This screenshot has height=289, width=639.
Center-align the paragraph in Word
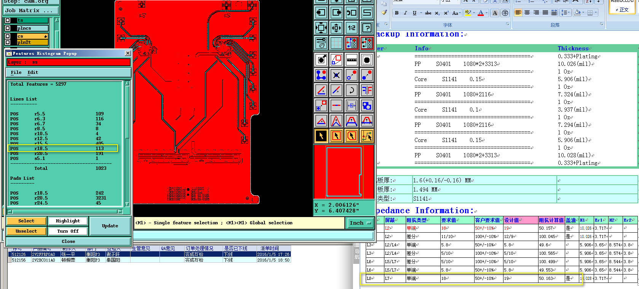pos(527,13)
